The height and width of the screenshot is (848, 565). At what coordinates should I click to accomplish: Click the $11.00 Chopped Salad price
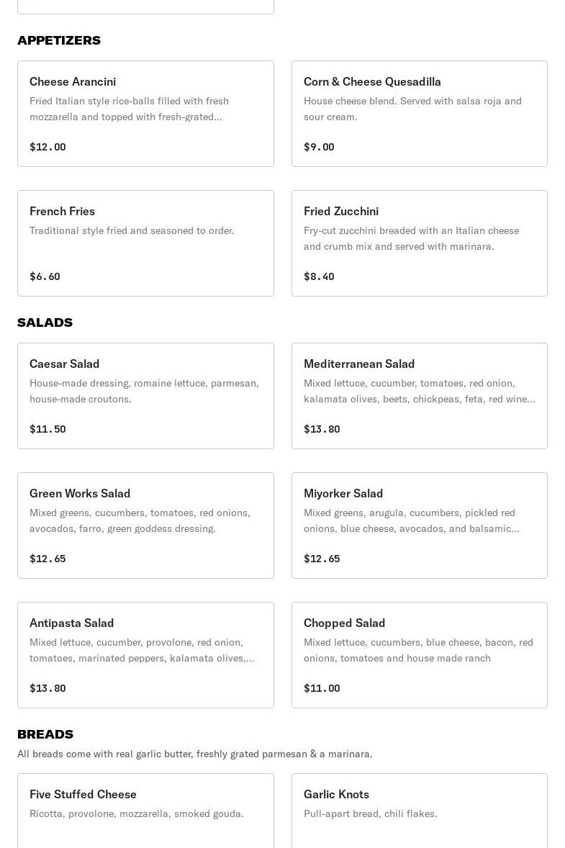(x=322, y=688)
